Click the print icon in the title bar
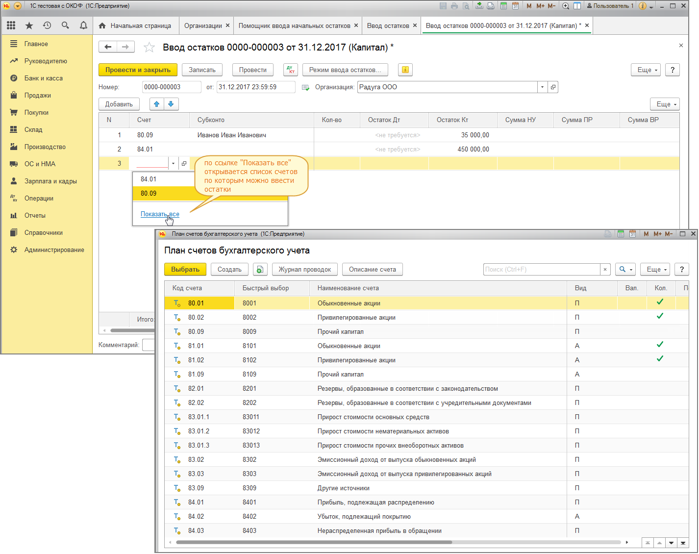Viewport: 699px width, 554px height. (x=454, y=6)
